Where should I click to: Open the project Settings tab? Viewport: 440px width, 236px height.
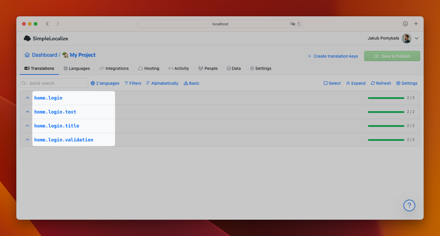[261, 68]
